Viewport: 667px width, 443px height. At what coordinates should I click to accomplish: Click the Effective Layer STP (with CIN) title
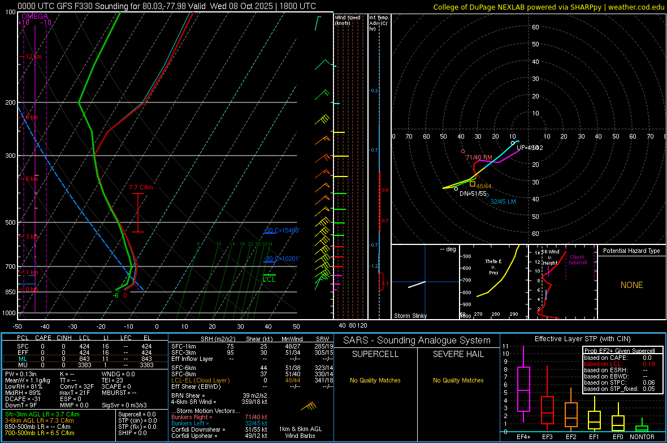(x=583, y=339)
